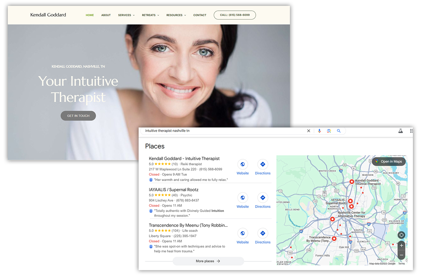The image size is (423, 276).
Task: Start voice search with microphone icon
Action: 319,131
